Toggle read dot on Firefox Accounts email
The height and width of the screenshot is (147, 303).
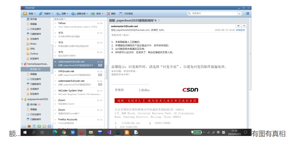point(55,120)
